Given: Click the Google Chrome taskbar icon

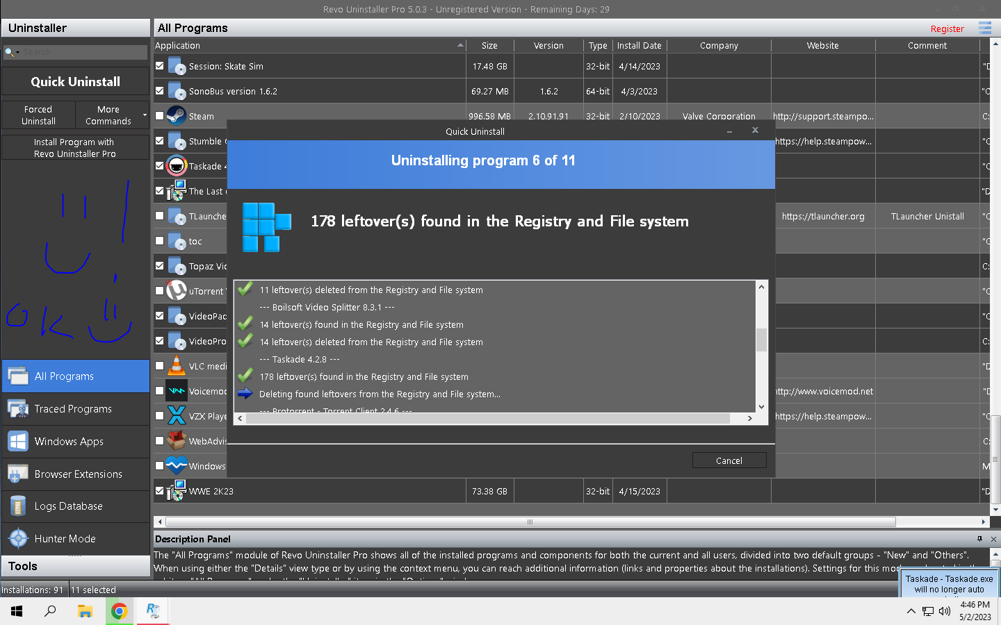Looking at the screenshot, I should [x=119, y=611].
